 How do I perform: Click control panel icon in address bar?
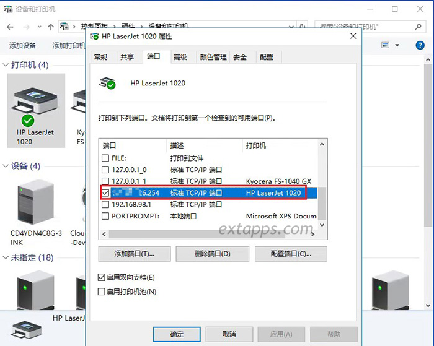point(64,27)
